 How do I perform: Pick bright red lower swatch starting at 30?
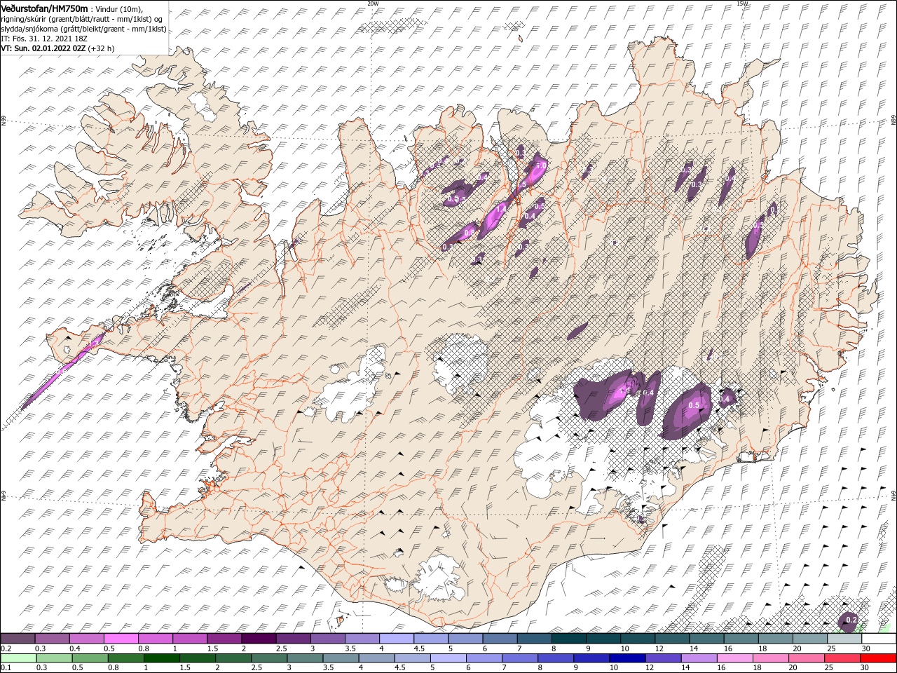coord(879,658)
